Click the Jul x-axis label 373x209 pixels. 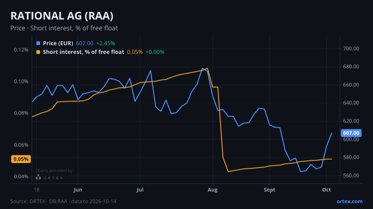(140, 190)
